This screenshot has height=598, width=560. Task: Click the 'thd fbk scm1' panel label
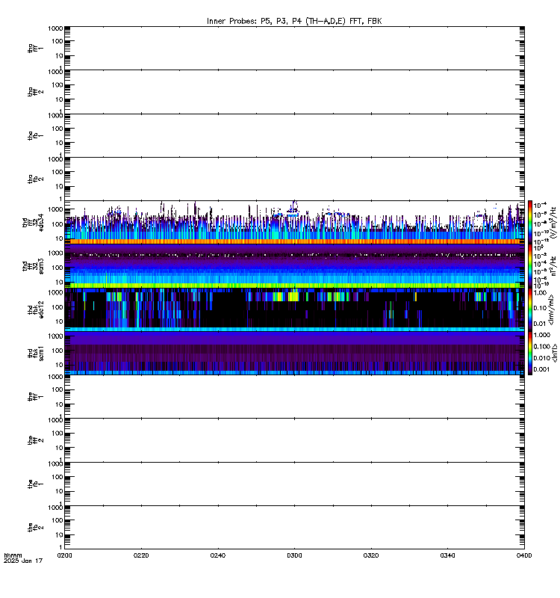[x=36, y=353]
